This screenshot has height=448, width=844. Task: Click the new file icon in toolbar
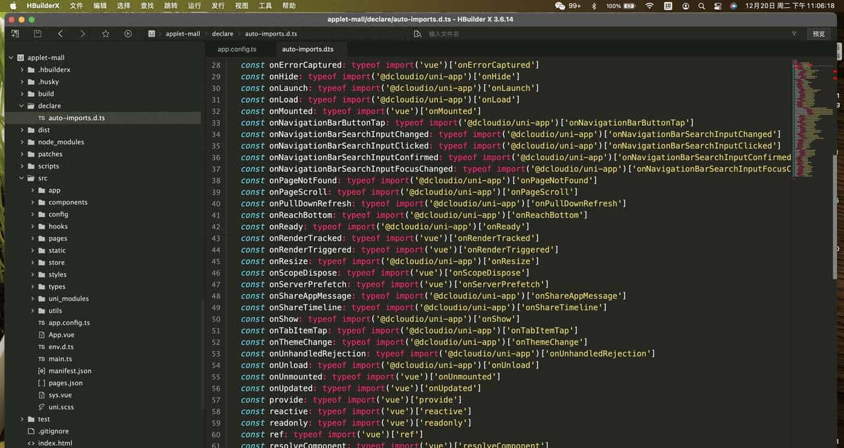coord(15,34)
